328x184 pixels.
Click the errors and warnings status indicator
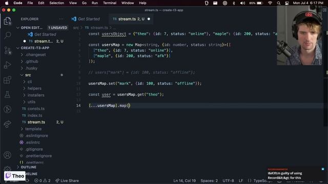pos(42,180)
